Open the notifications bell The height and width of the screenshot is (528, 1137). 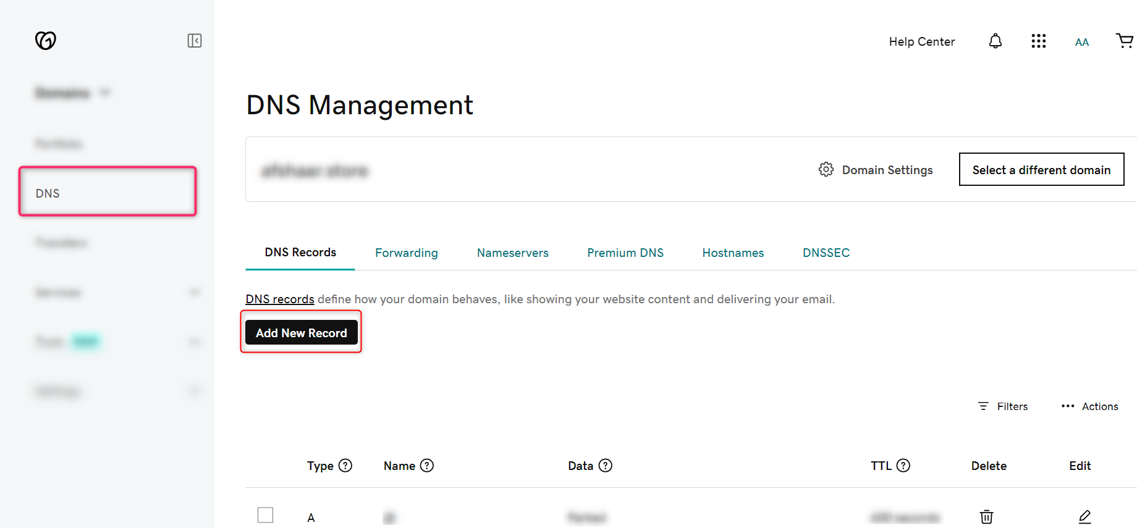pos(995,41)
